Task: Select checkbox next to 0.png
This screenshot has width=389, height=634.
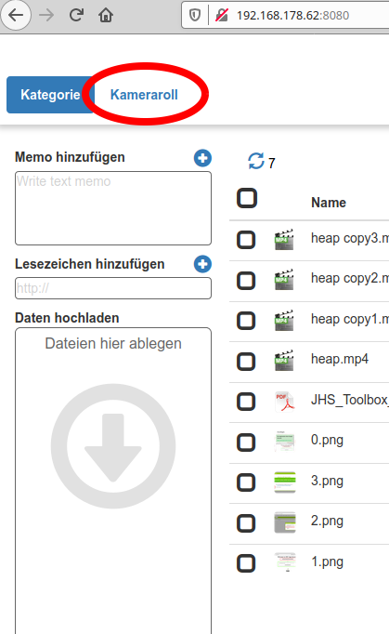Action: 246,442
